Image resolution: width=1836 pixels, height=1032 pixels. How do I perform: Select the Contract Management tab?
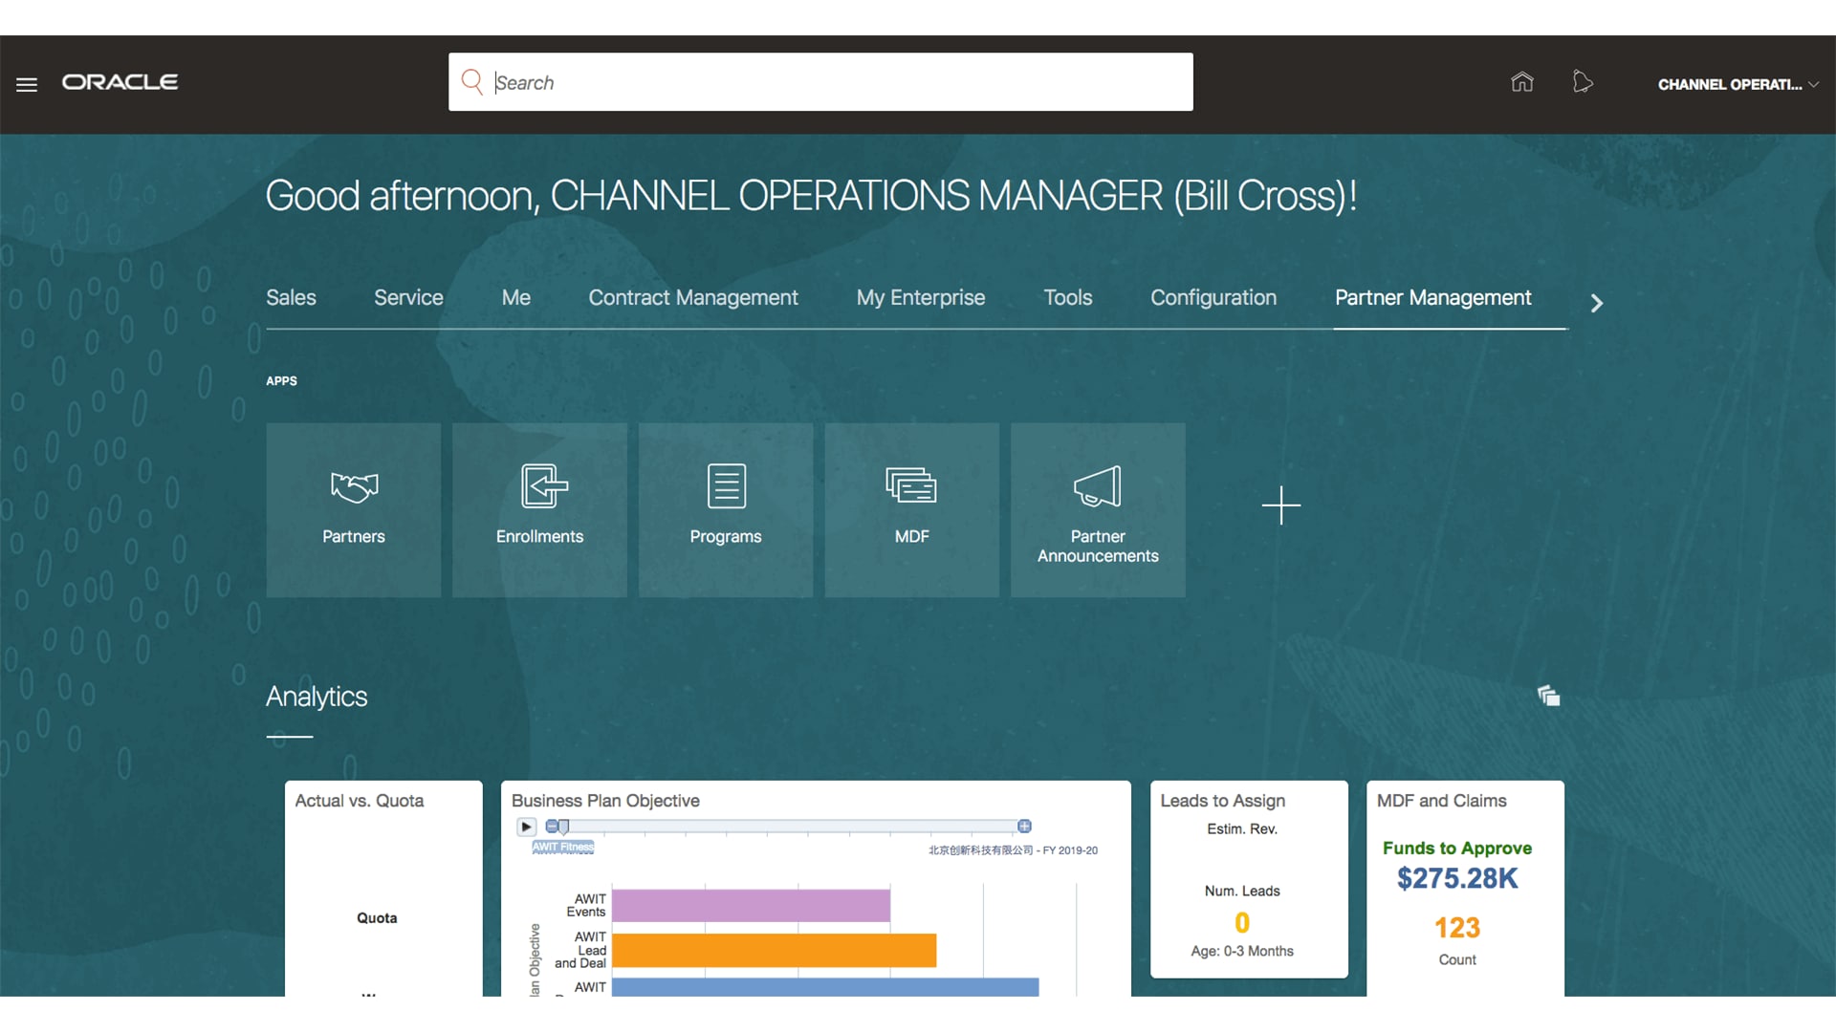pyautogui.click(x=692, y=298)
